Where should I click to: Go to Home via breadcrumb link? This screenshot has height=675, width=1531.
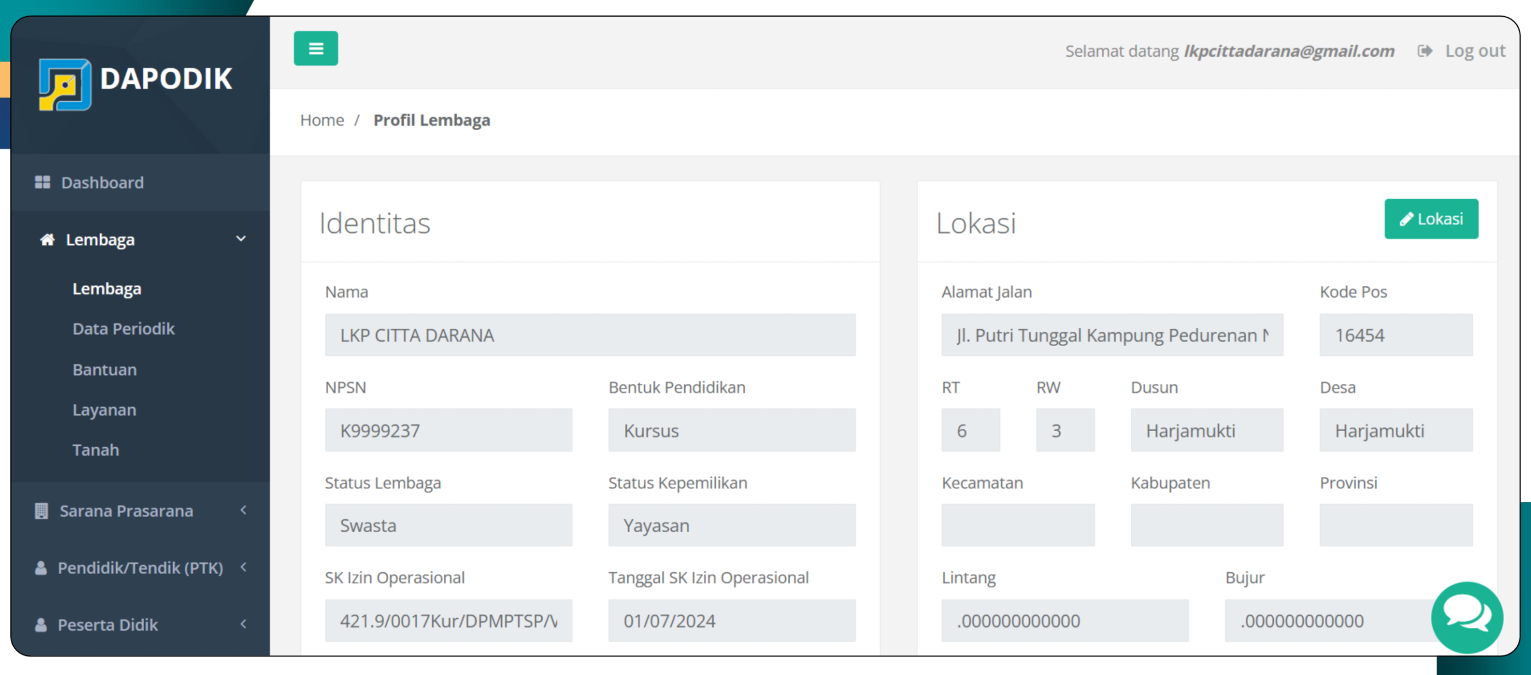pyautogui.click(x=322, y=120)
